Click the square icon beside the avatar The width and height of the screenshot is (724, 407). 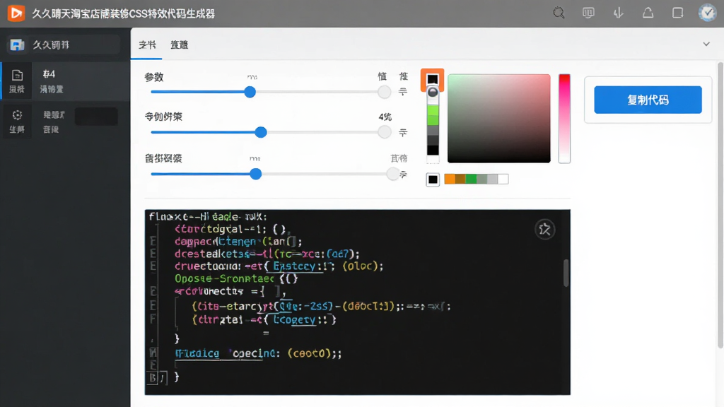pyautogui.click(x=677, y=13)
